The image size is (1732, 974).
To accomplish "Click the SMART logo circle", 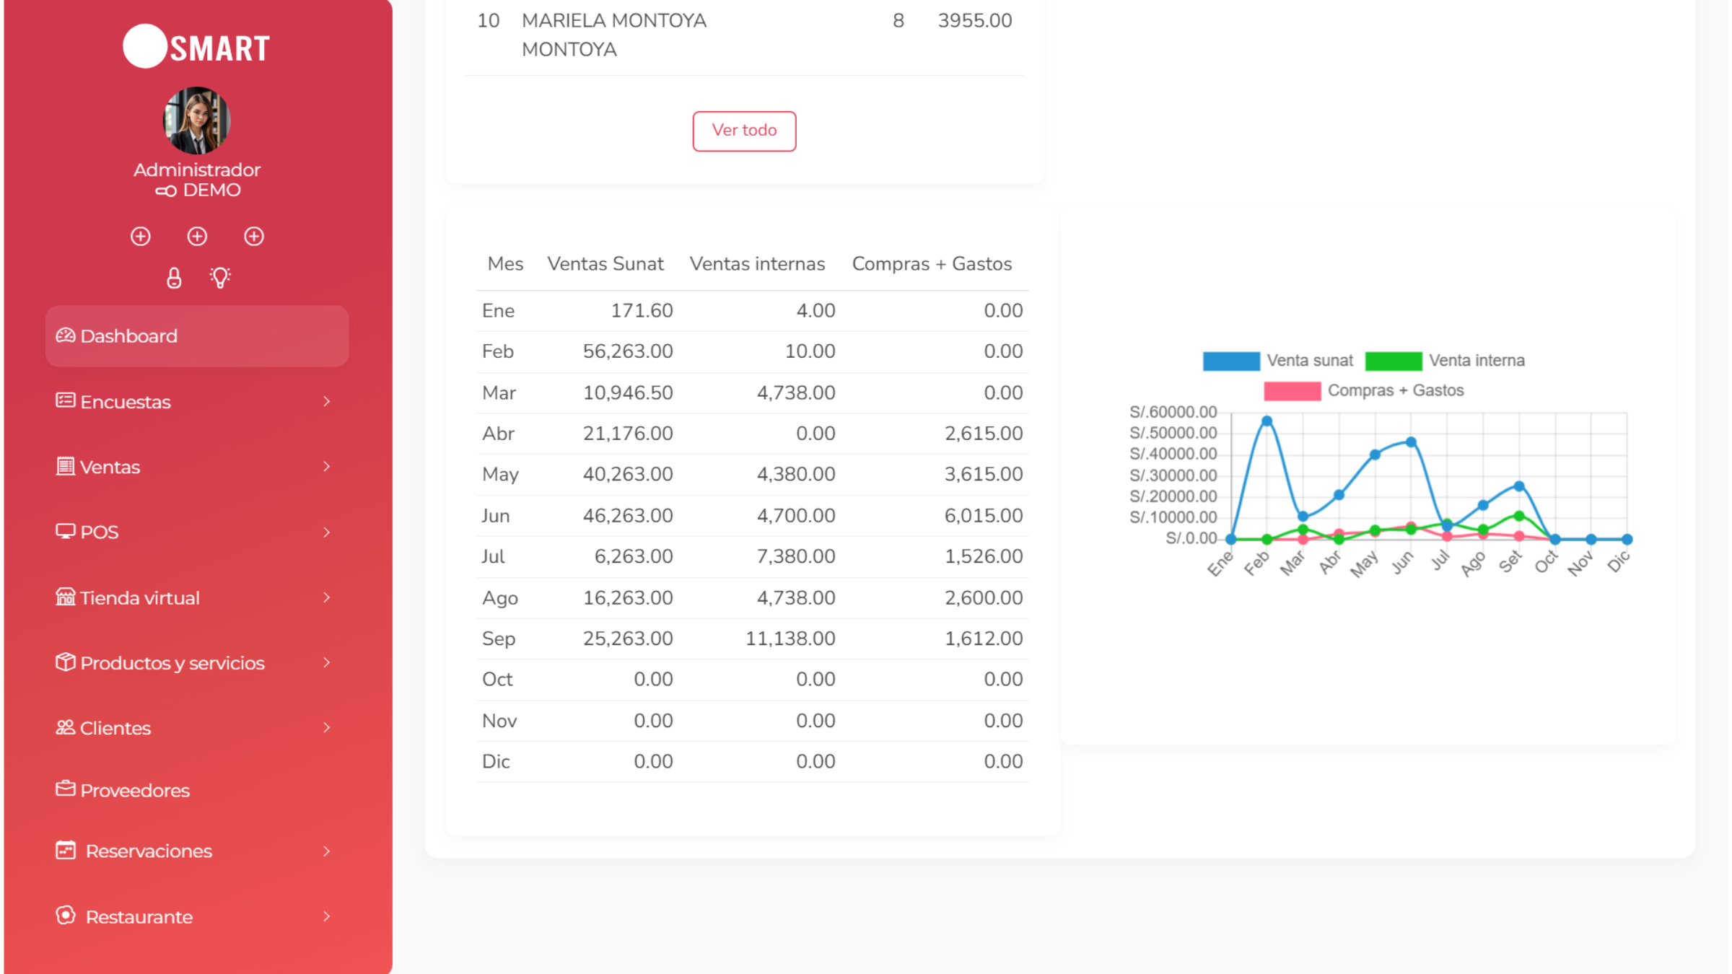I will [x=145, y=47].
